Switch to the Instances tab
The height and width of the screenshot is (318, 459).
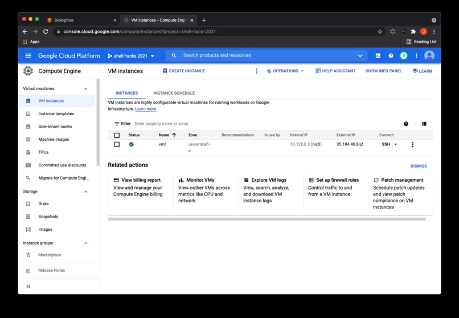tap(127, 93)
